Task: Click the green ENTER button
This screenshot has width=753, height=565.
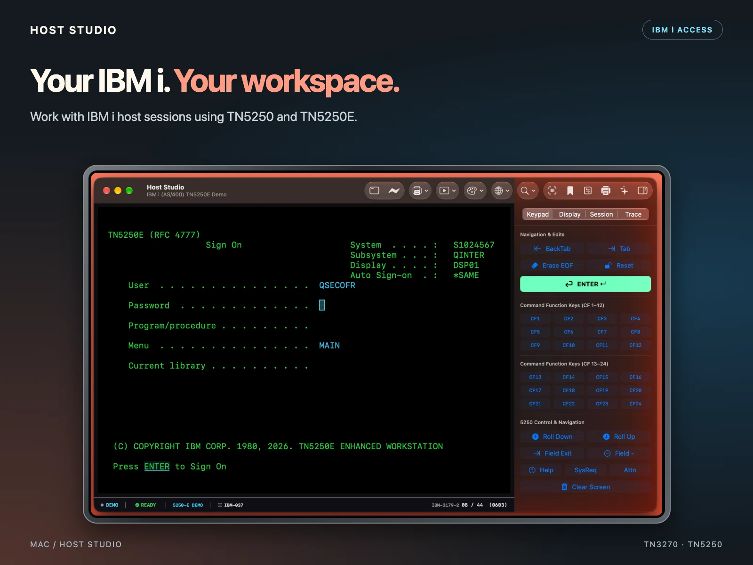Action: click(x=585, y=284)
